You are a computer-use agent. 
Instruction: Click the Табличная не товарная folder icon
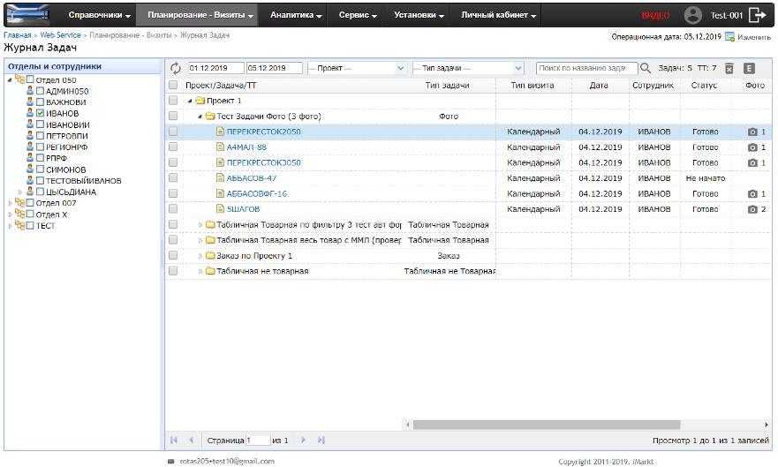coord(210,271)
